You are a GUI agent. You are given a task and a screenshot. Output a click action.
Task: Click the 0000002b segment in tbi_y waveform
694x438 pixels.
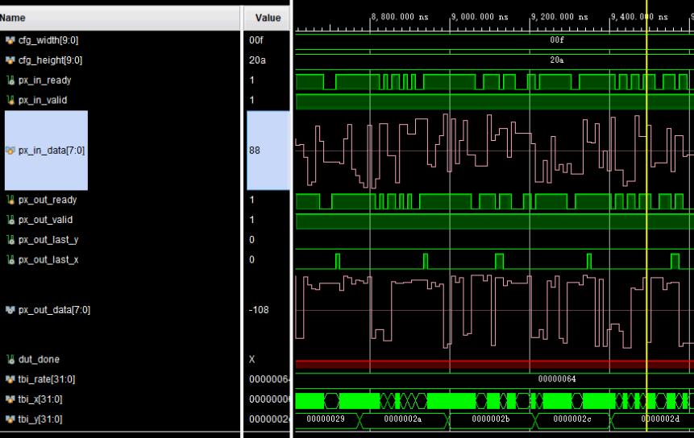pos(490,419)
